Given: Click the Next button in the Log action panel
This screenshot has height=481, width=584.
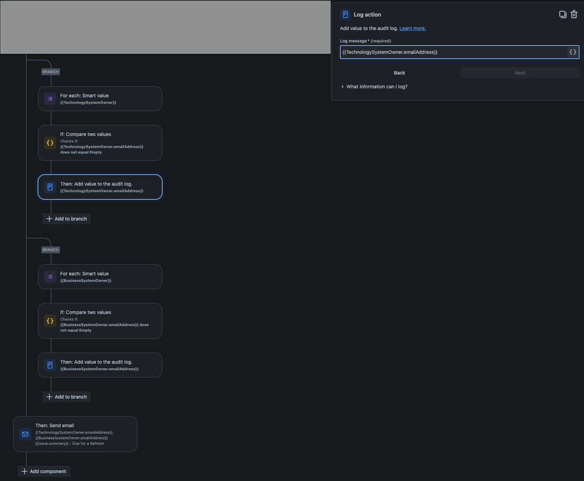Looking at the screenshot, I should [520, 72].
